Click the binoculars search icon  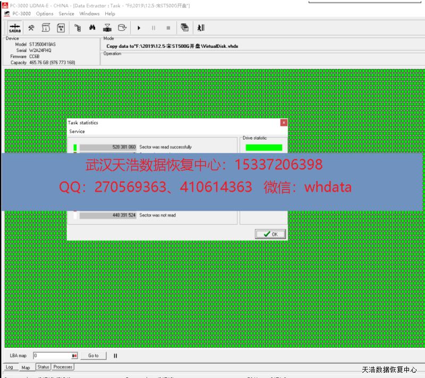click(x=92, y=28)
